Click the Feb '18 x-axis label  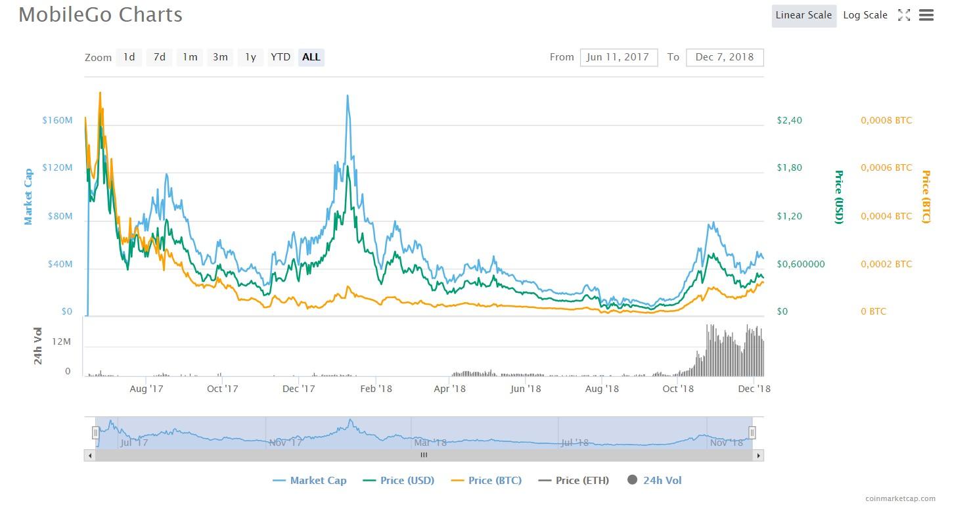(376, 389)
